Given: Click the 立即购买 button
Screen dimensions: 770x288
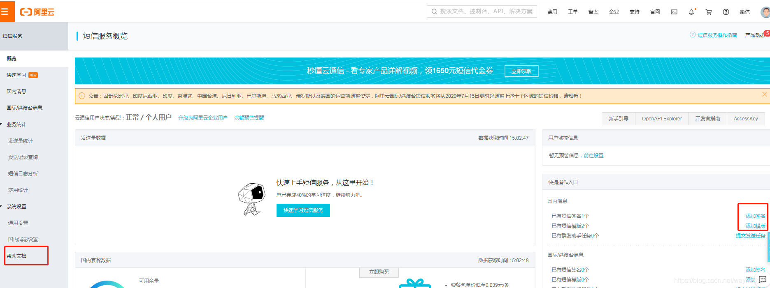Looking at the screenshot, I should click(379, 272).
